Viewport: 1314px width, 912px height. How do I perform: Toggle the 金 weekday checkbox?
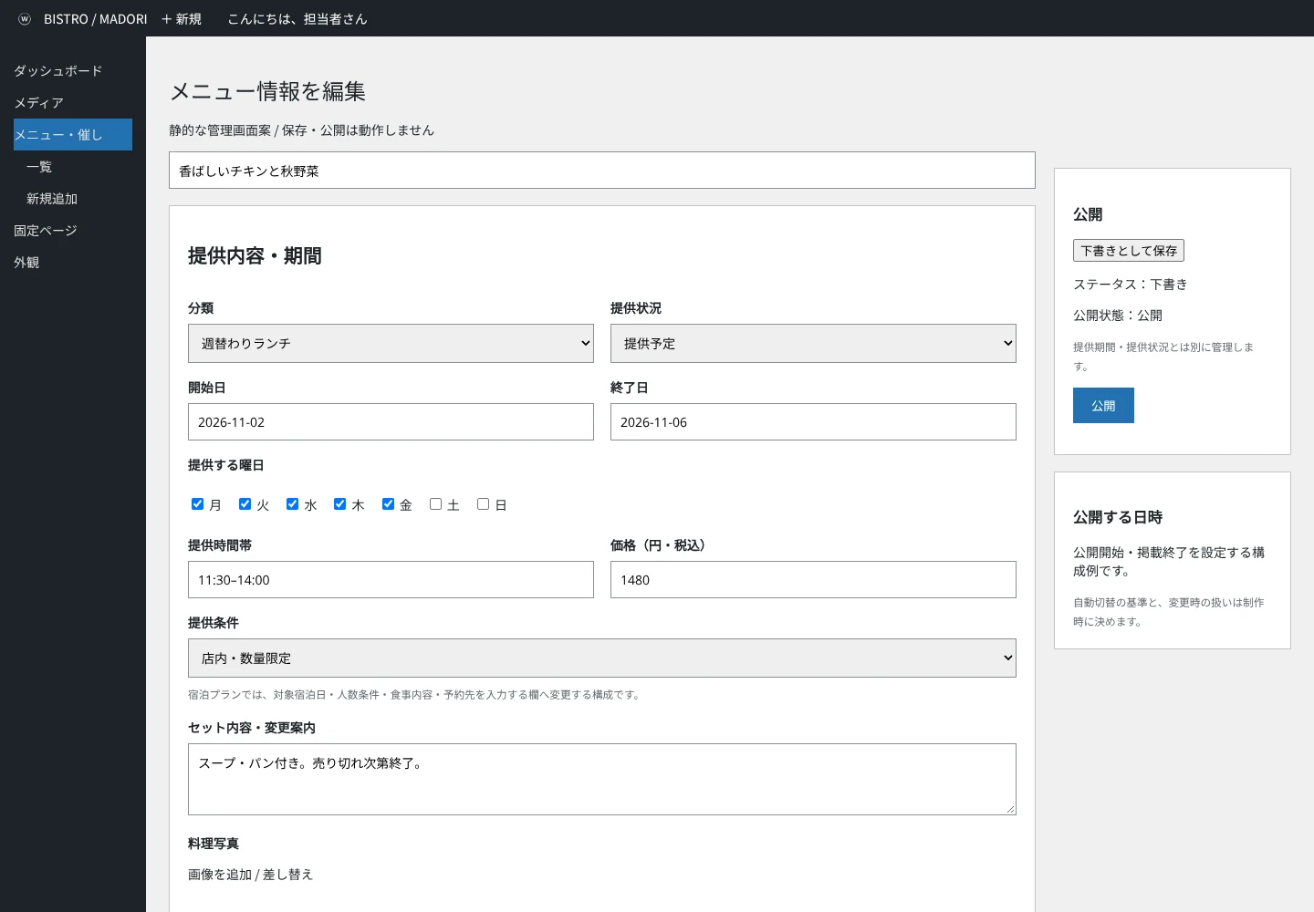click(x=388, y=504)
